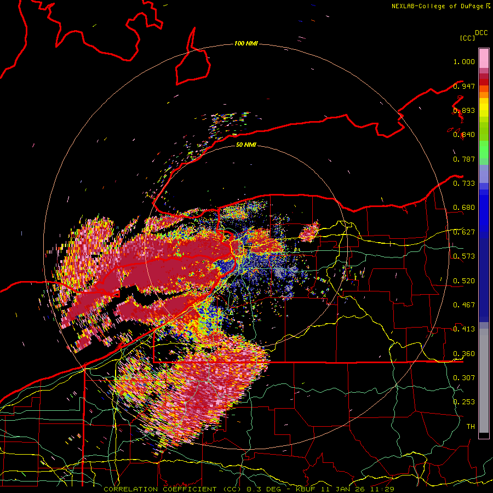Click the 0.627 scale value

click(x=464, y=232)
